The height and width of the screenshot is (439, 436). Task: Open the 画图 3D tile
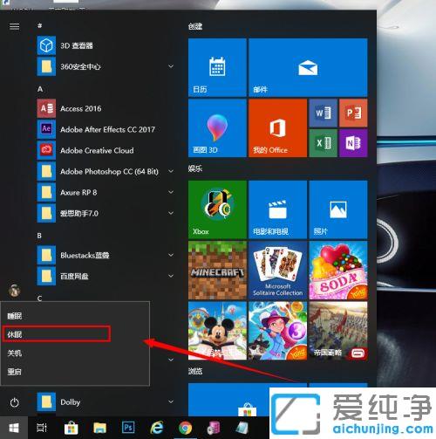coord(217,128)
